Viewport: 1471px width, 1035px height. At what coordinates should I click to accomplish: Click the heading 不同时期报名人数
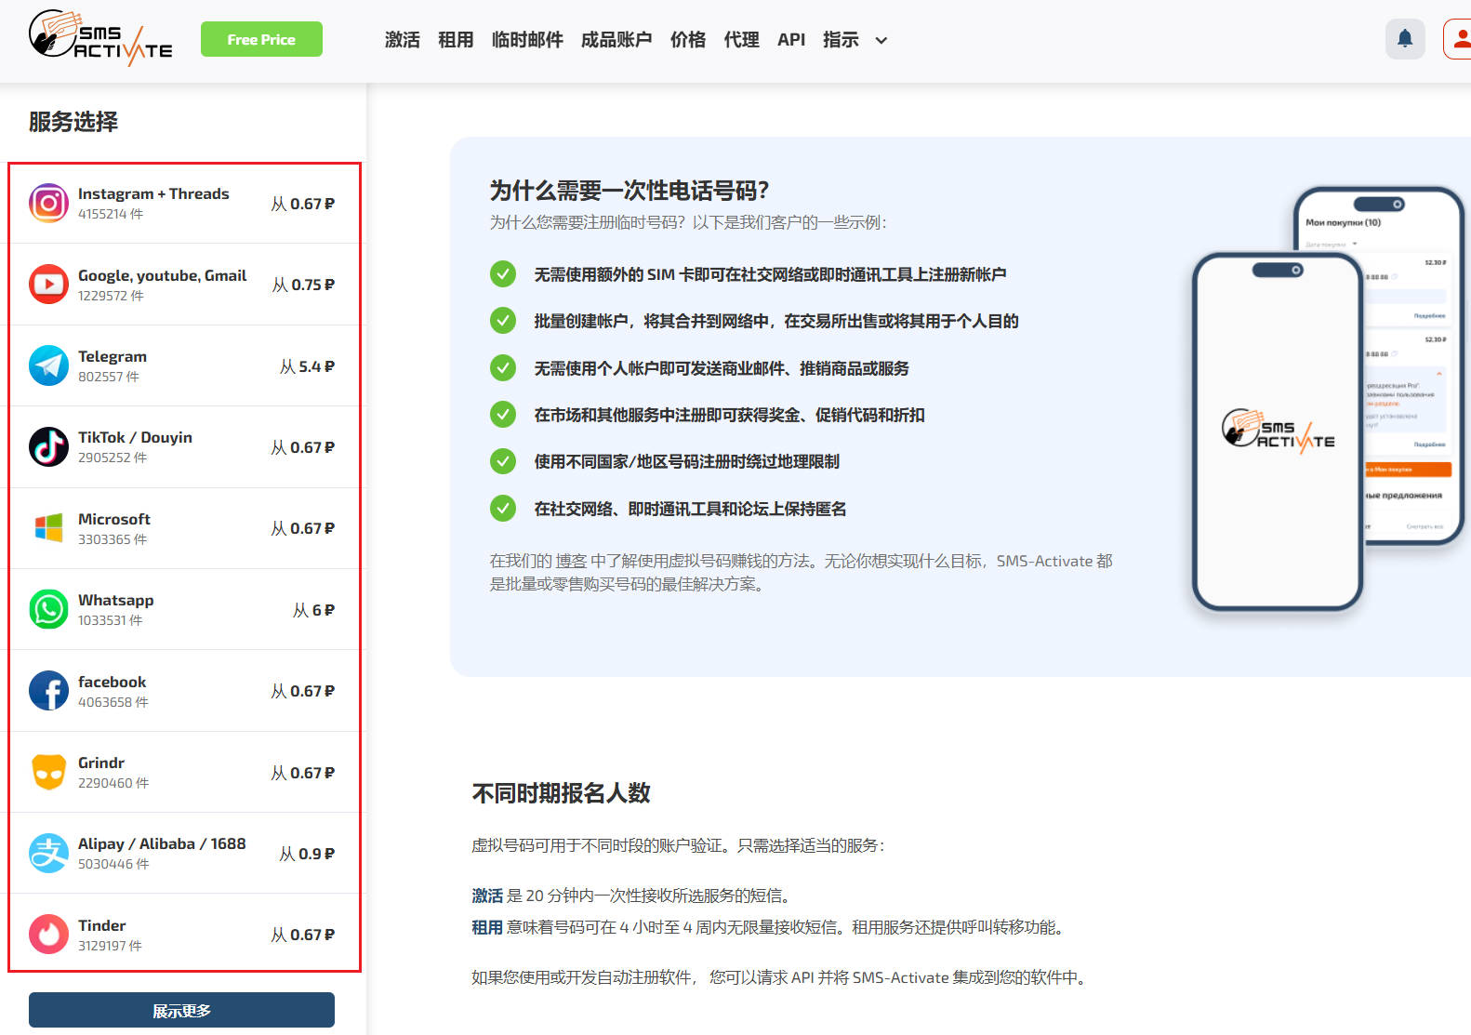[562, 793]
